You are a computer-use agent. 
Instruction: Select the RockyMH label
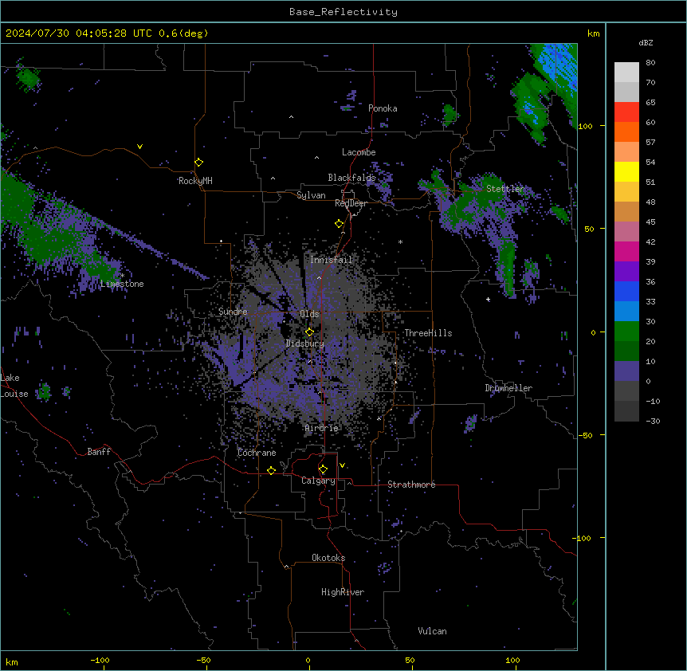coord(195,181)
